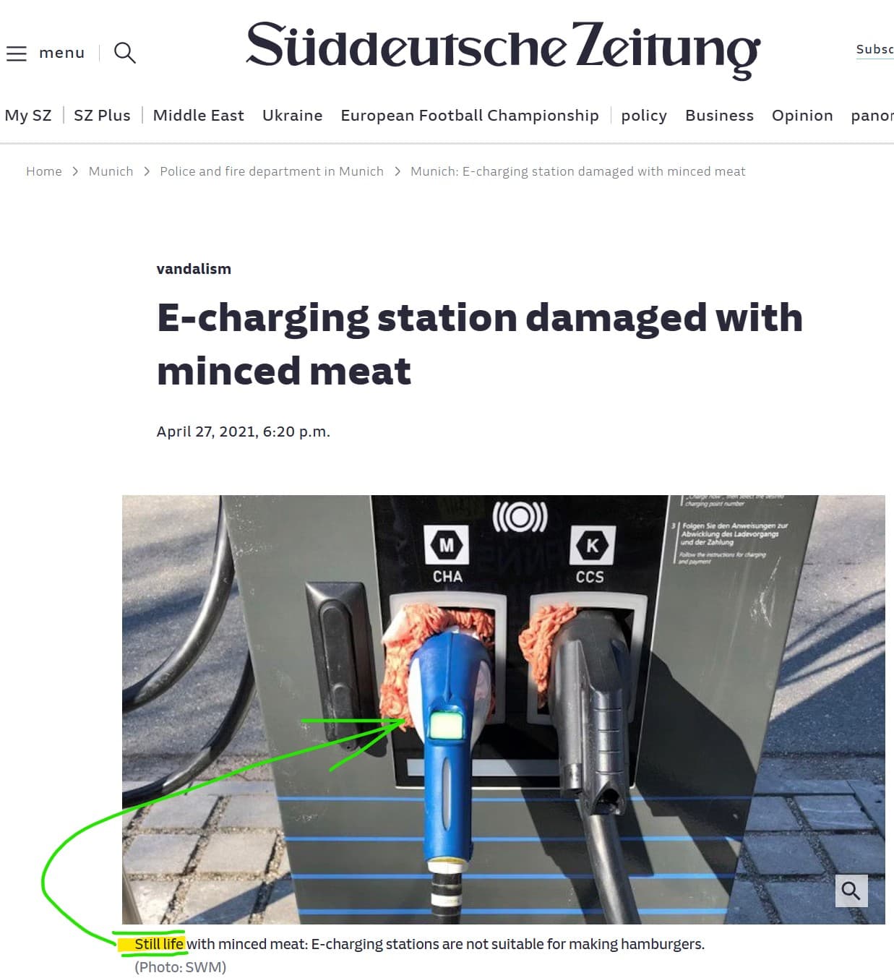The width and height of the screenshot is (894, 978).
Task: Open European Football Championship section
Action: pyautogui.click(x=470, y=116)
